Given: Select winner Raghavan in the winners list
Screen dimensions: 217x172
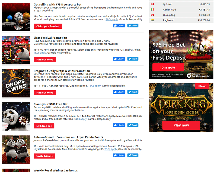Looking at the screenshot, I should 169,20.
